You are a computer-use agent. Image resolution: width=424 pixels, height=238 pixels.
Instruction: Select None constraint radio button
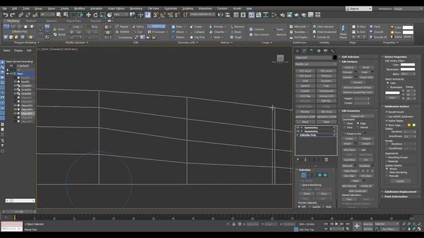coord(344,124)
